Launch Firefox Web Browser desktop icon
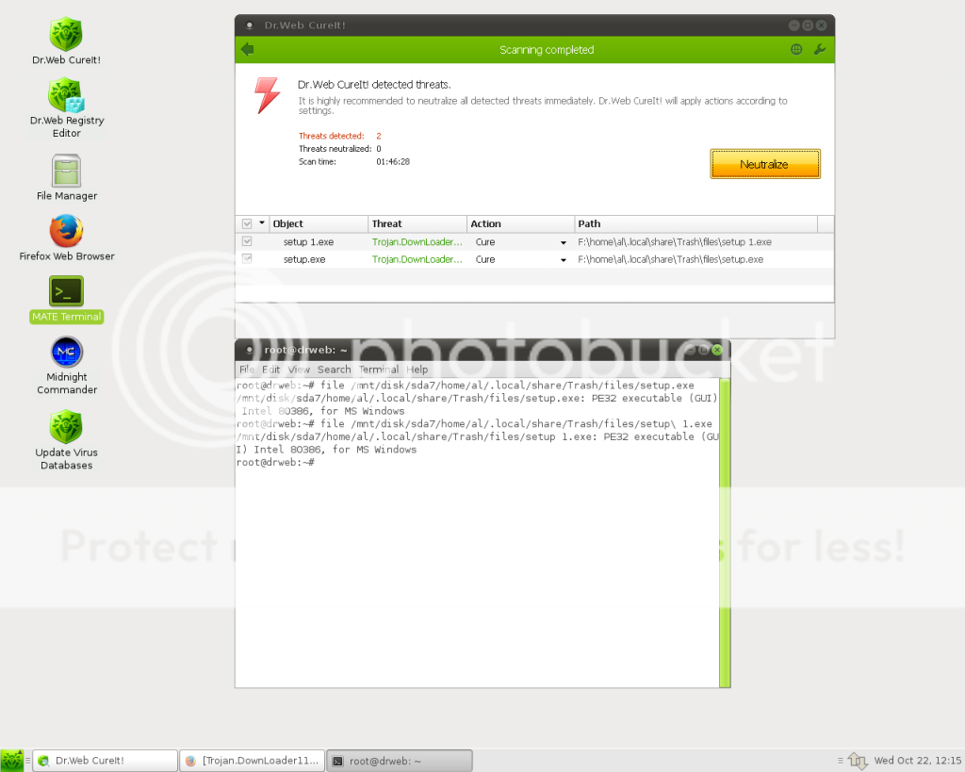This screenshot has height=772, width=965. (67, 238)
